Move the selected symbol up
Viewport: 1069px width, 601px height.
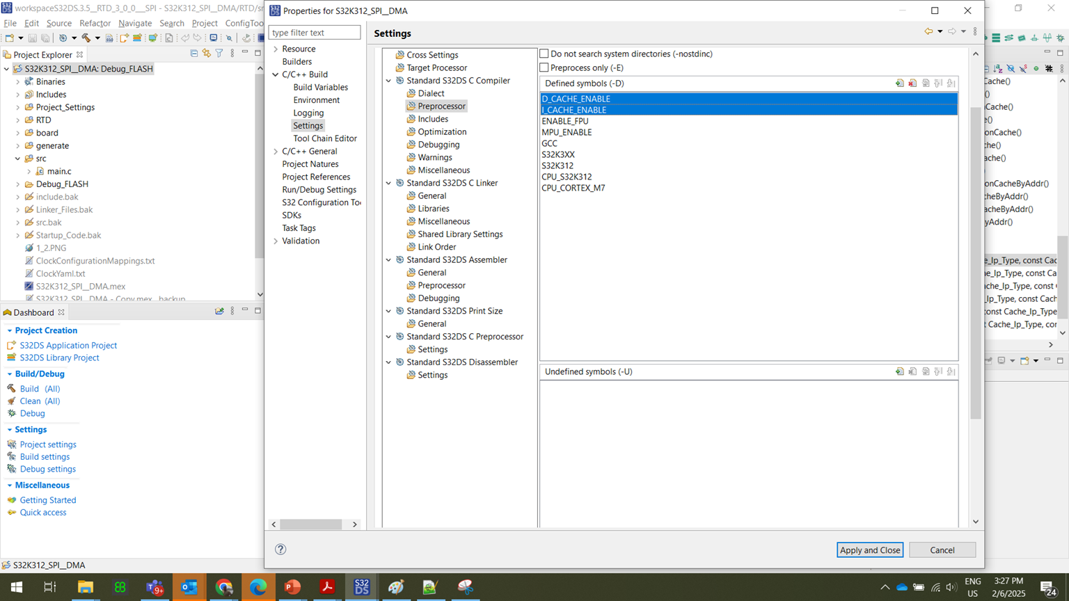click(939, 83)
